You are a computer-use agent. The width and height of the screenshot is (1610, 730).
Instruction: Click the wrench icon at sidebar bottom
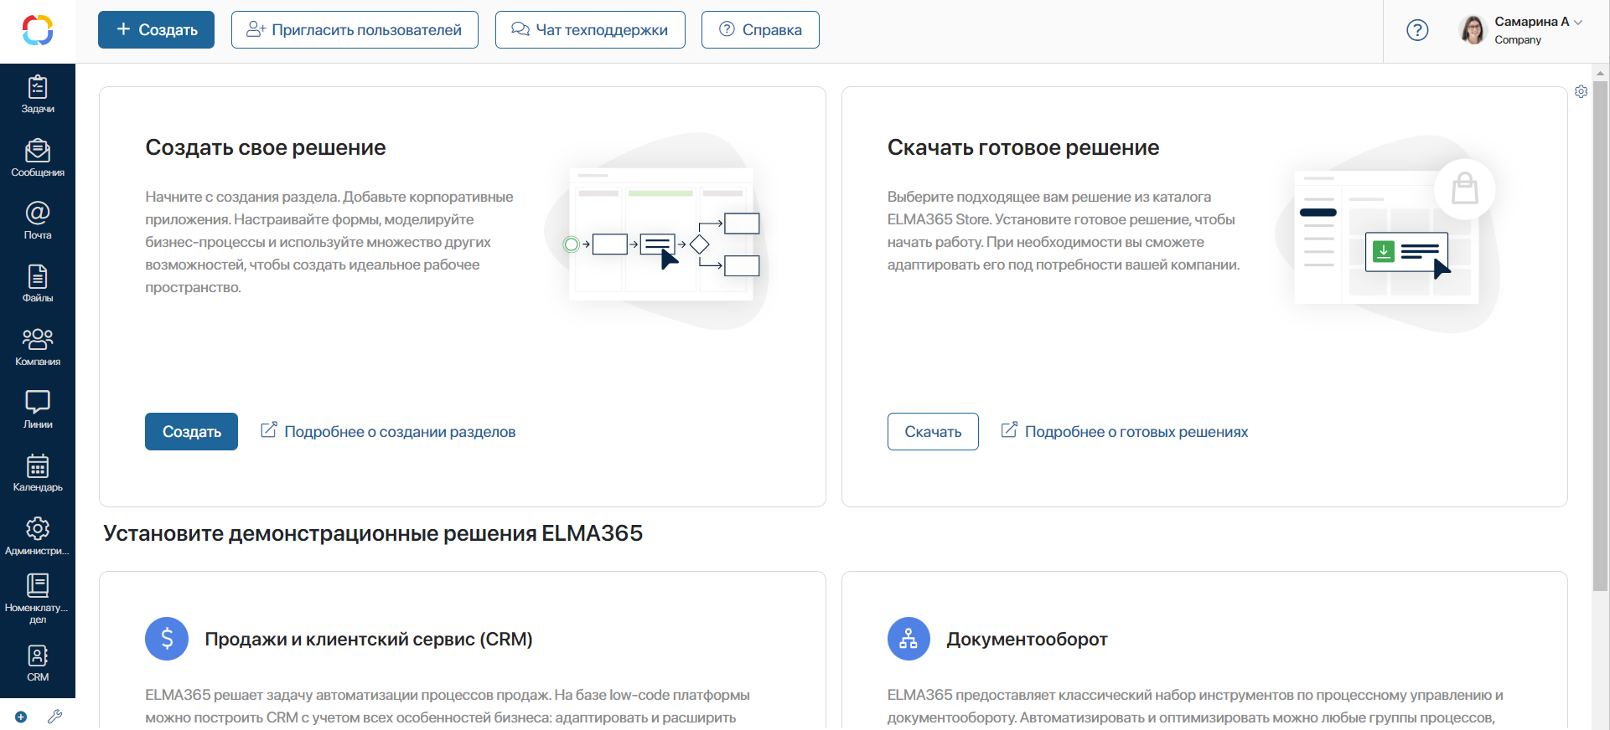[x=55, y=717]
